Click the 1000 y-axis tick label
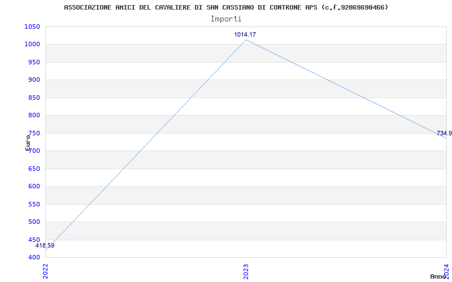Image resolution: width=452 pixels, height=282 pixels. [32, 45]
